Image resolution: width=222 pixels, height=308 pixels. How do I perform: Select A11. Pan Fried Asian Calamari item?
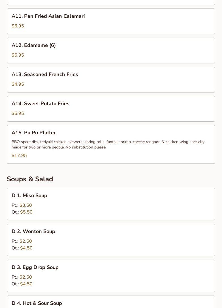coord(111,21)
